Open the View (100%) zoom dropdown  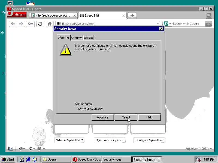pos(199,149)
